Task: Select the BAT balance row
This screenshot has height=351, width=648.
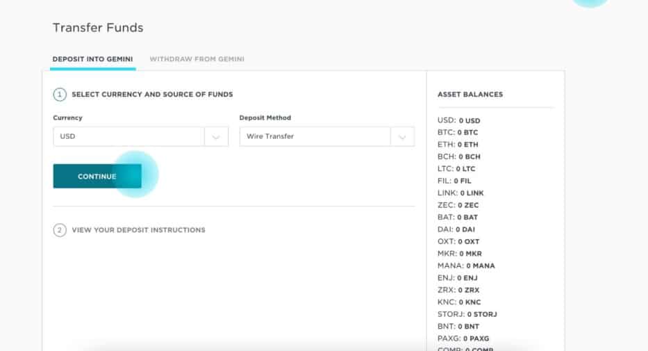Action: coord(458,217)
